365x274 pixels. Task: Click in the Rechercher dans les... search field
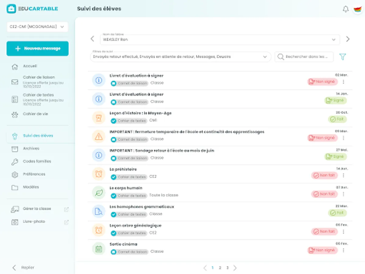[304, 57]
